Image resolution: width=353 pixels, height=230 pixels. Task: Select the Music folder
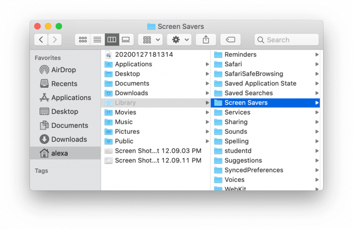pyautogui.click(x=156, y=122)
